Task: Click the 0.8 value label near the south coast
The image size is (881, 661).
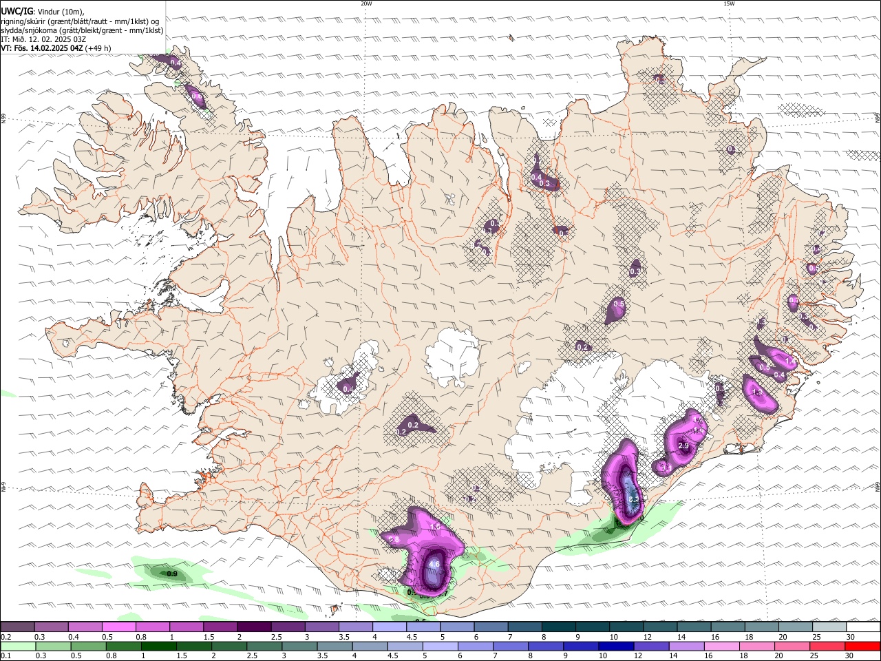Action: pyautogui.click(x=394, y=539)
